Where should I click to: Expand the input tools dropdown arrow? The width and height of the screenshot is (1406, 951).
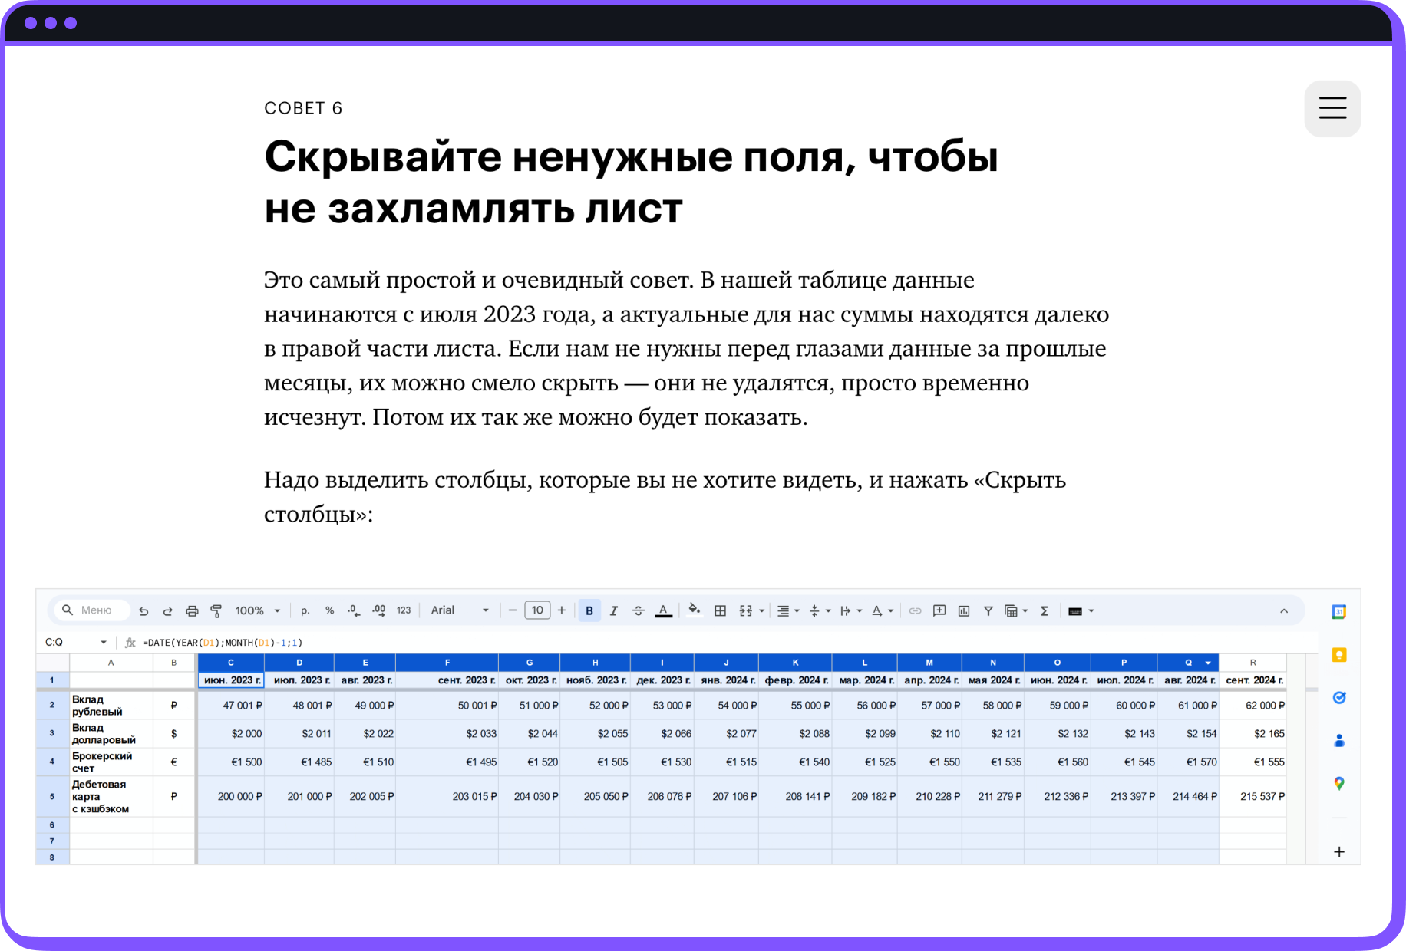click(x=1091, y=611)
